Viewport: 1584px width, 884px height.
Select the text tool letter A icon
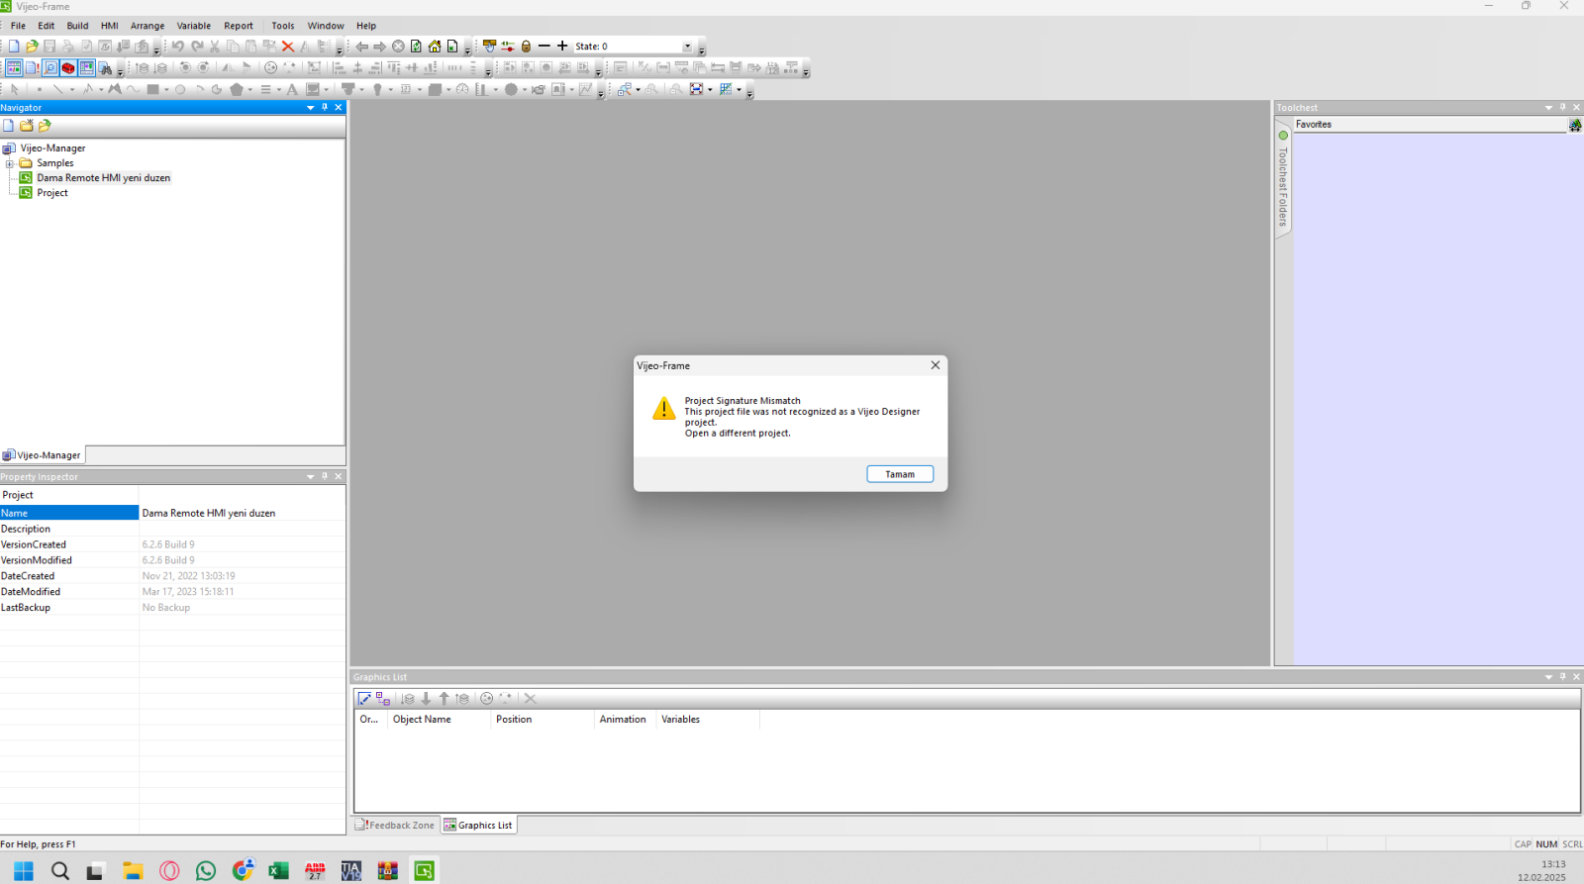click(292, 90)
